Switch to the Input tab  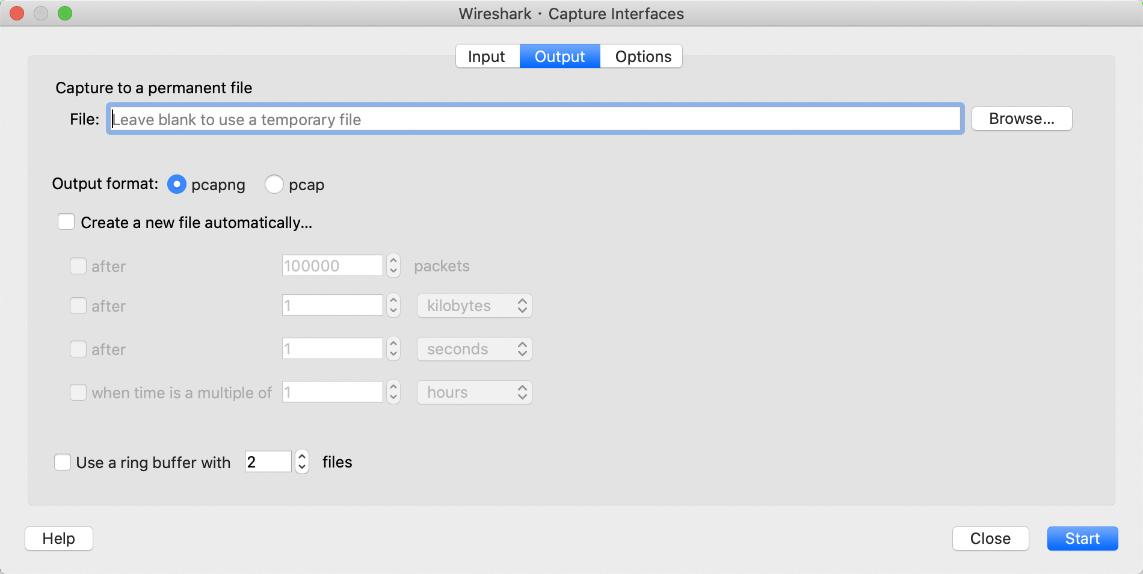487,57
